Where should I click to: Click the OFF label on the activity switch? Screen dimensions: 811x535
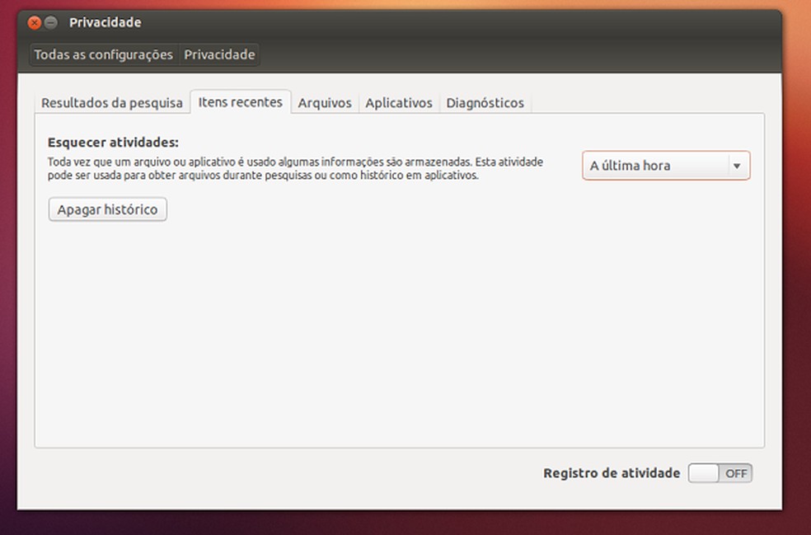click(x=735, y=473)
